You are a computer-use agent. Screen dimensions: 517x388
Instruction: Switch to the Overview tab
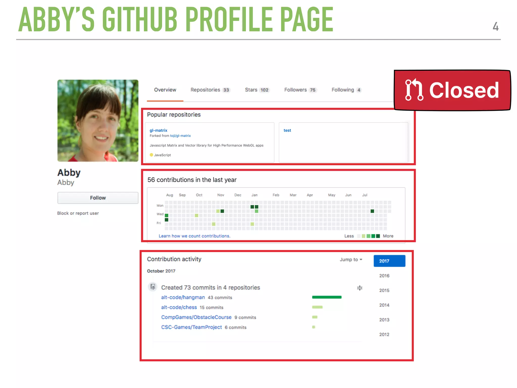click(165, 90)
